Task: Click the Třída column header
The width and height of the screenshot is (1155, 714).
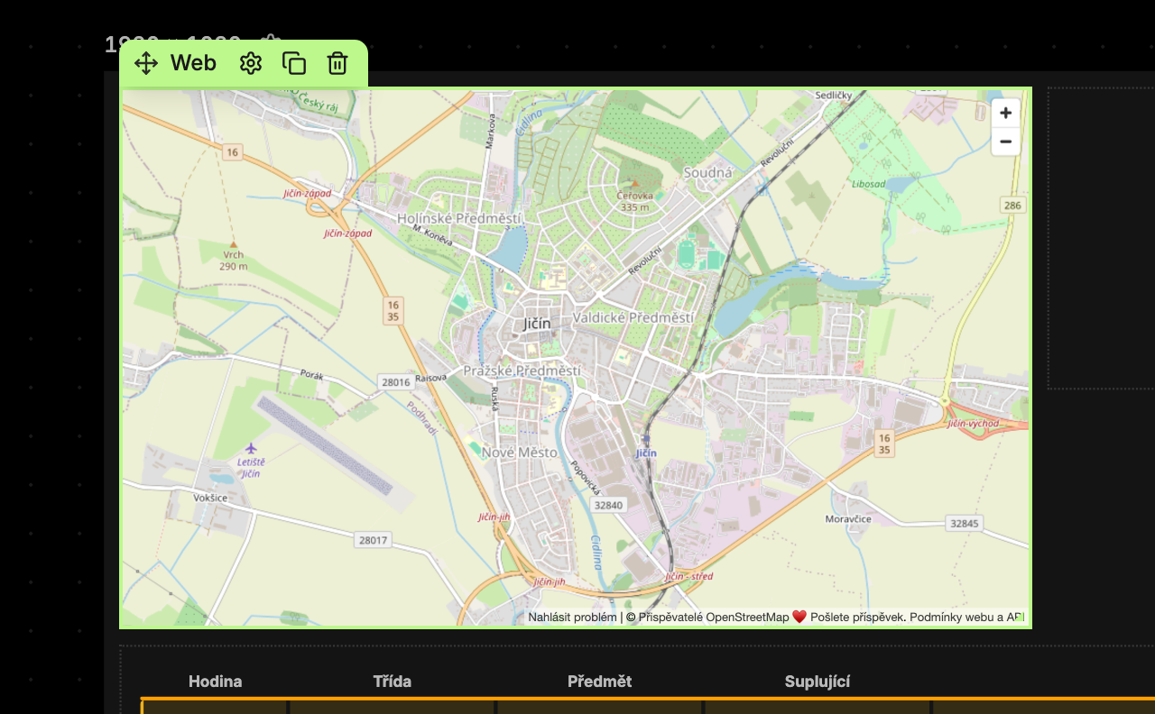Action: point(393,682)
